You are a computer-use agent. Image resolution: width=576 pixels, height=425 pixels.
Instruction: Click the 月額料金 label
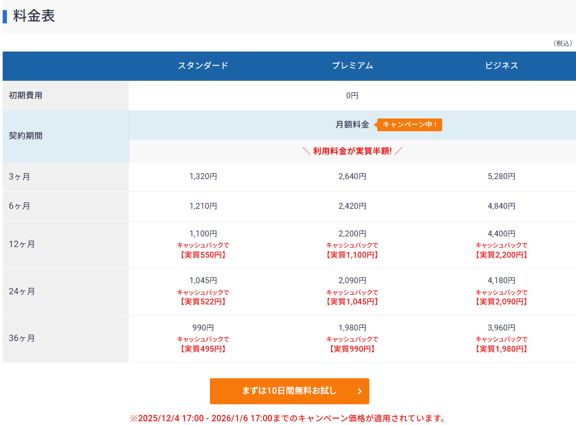pos(352,125)
